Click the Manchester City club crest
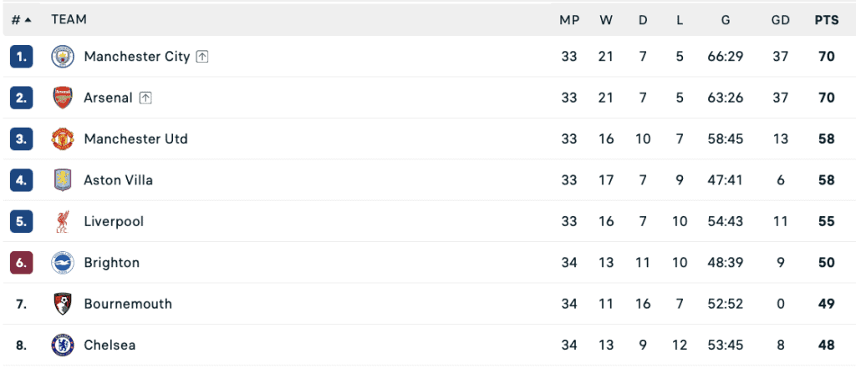856x368 pixels. pos(63,57)
